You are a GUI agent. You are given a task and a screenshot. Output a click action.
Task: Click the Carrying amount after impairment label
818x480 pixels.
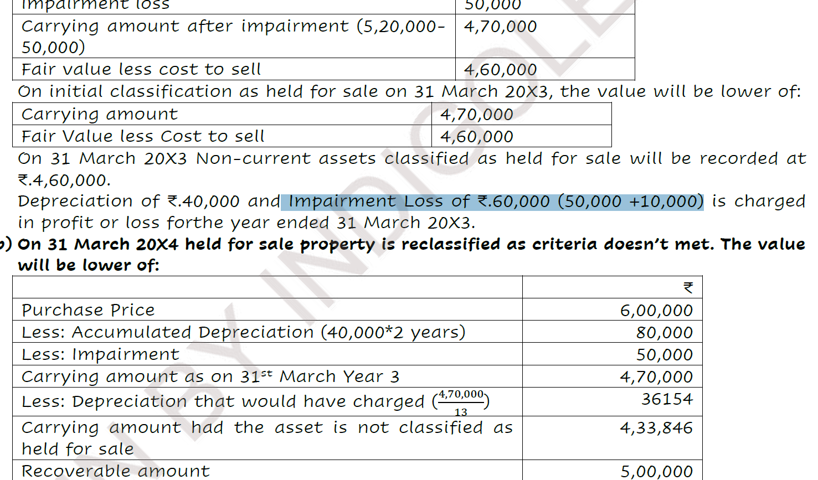[x=233, y=27]
